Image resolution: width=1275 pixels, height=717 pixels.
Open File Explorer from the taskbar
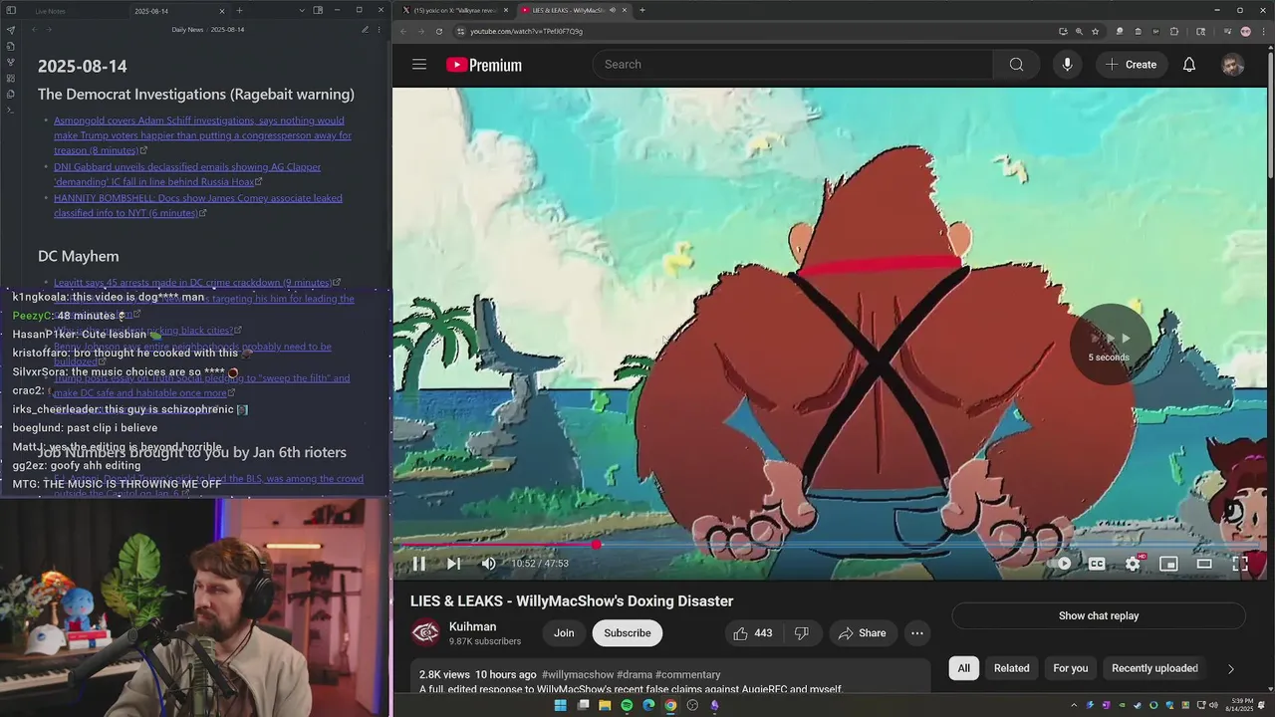605,705
